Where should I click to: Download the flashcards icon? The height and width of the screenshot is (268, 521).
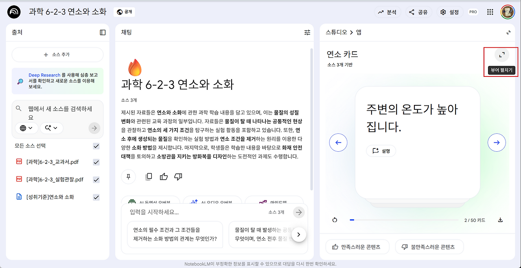[500, 220]
